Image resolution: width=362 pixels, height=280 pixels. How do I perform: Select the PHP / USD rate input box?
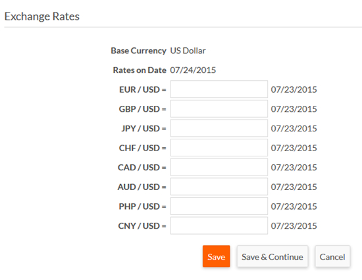(219, 206)
